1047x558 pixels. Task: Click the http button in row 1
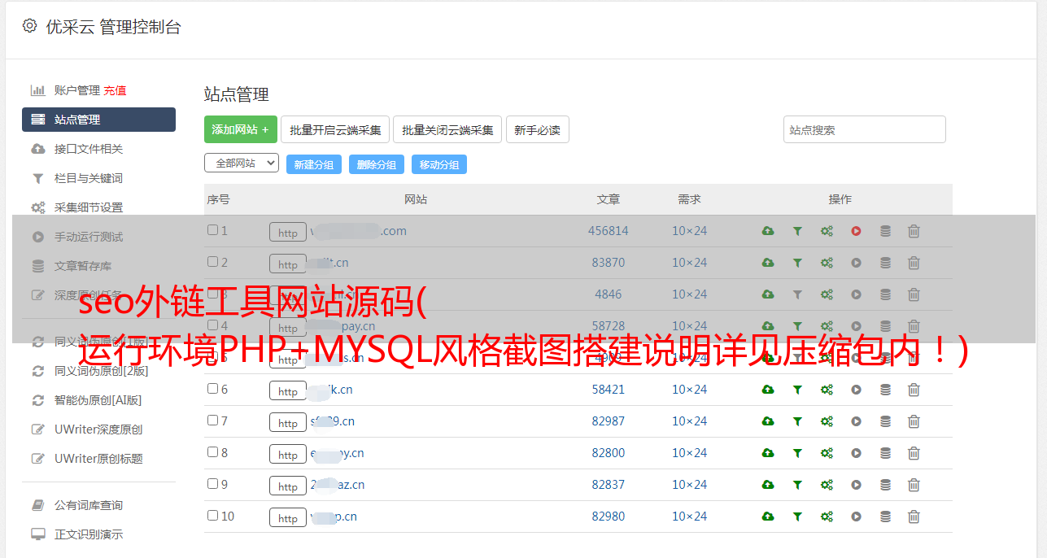pyautogui.click(x=288, y=233)
